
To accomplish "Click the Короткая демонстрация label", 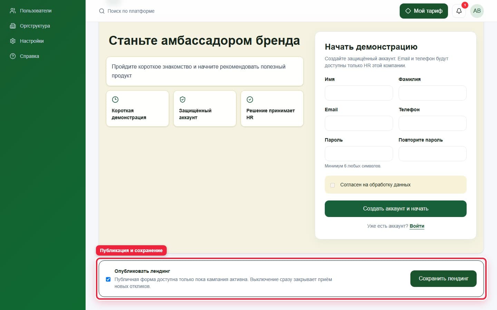I will click(129, 114).
